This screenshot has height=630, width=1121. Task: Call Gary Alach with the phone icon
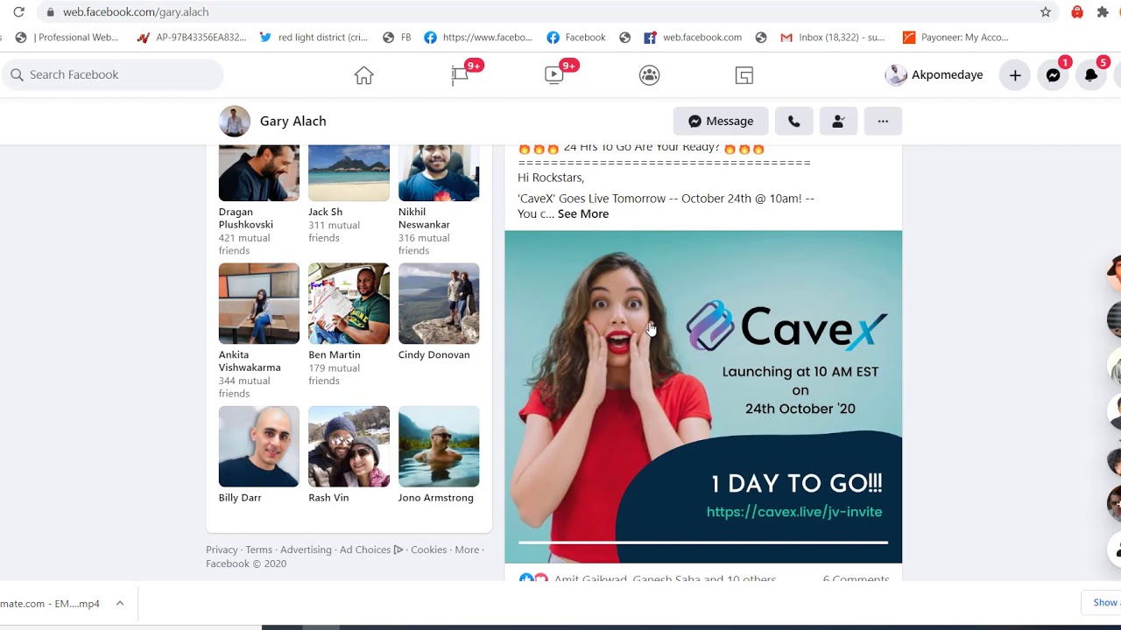pos(794,121)
